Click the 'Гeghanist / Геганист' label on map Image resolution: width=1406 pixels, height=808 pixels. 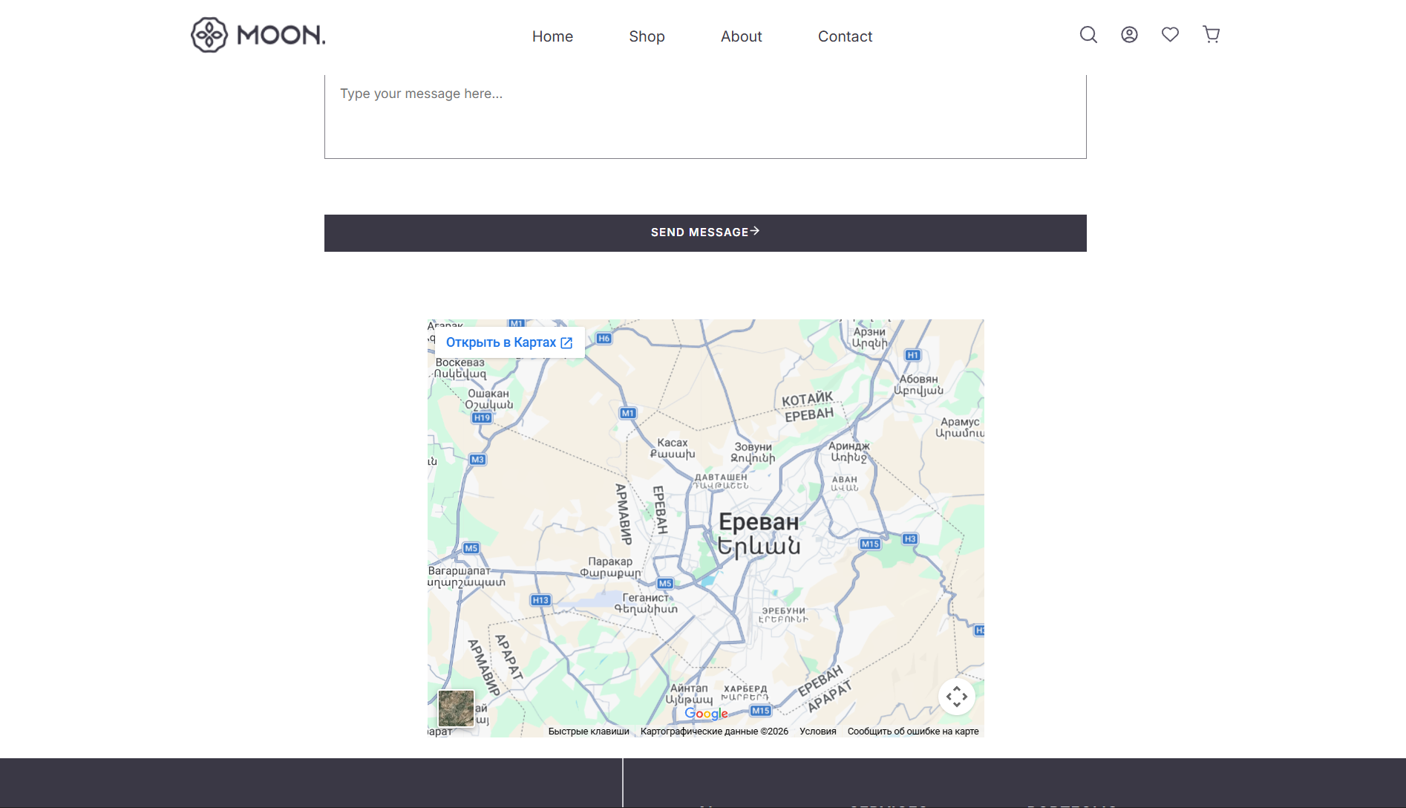645,597
